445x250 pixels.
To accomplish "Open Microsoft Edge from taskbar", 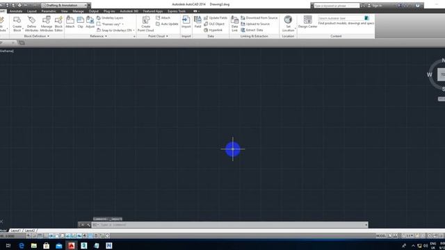I will (x=22, y=245).
